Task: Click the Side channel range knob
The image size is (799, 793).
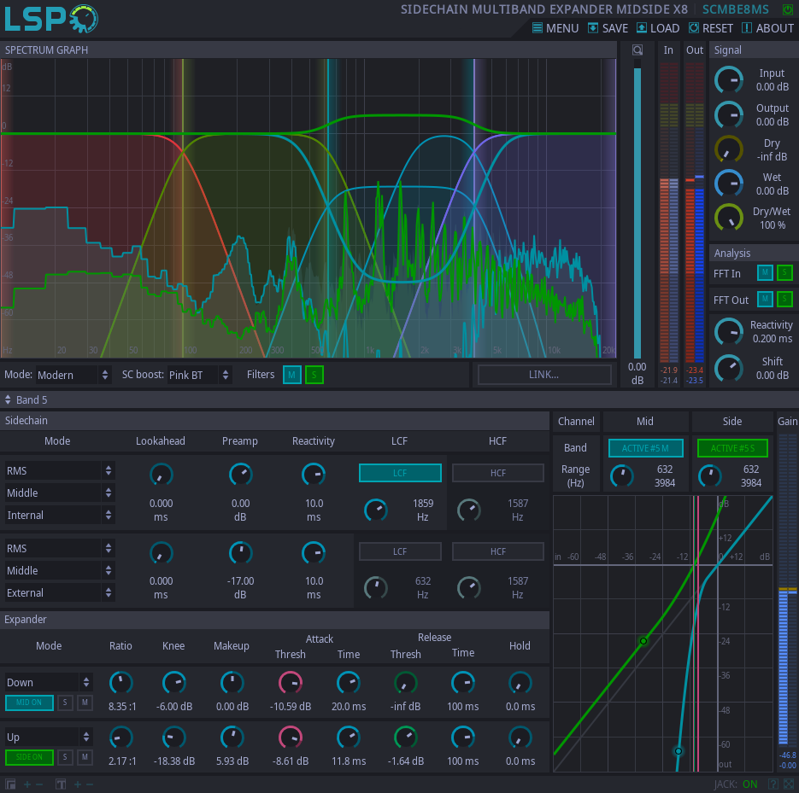Action: tap(710, 476)
